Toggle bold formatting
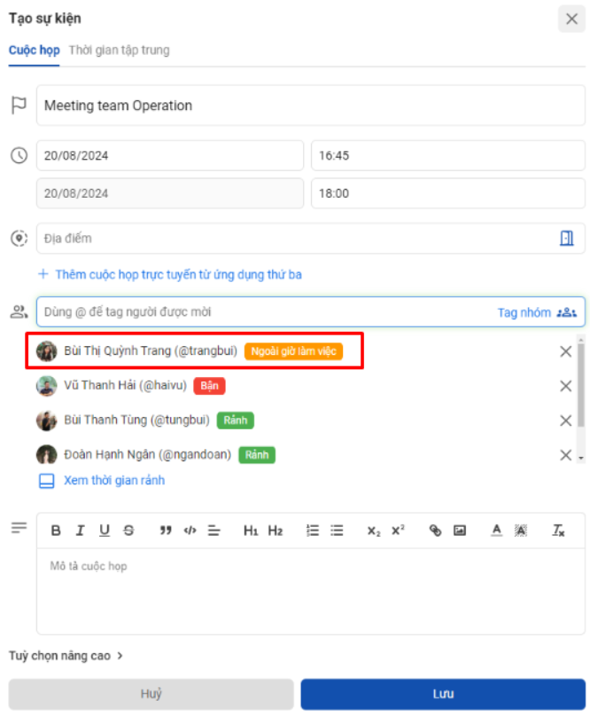590x723 pixels. (x=56, y=530)
